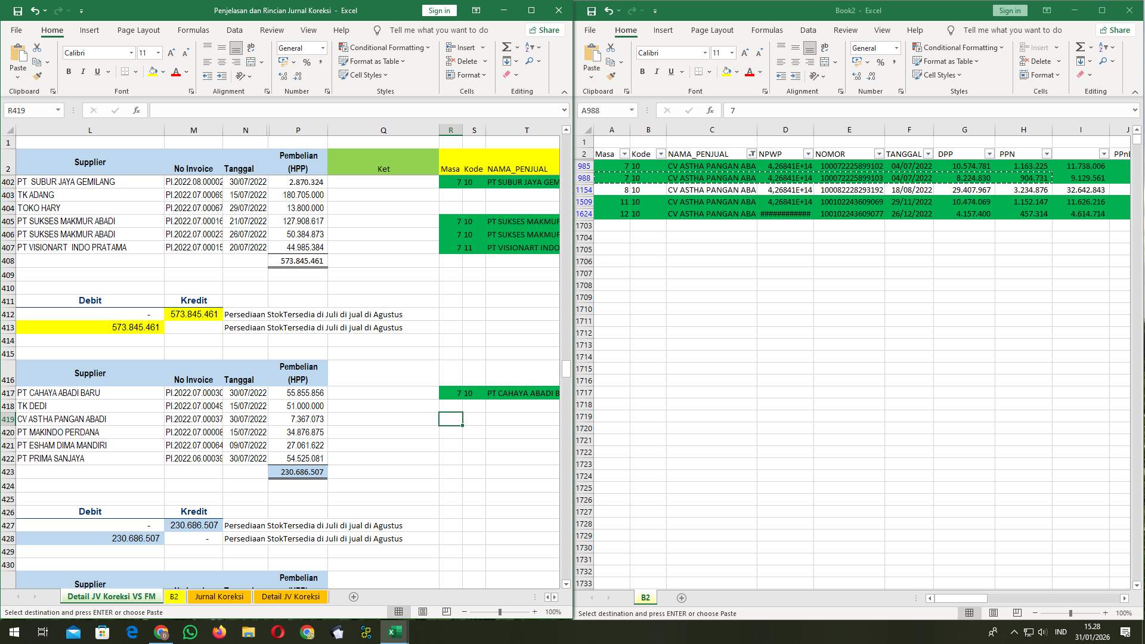Open the Font Size dropdown
Viewport: 1145px width, 644px height.
pyautogui.click(x=157, y=52)
